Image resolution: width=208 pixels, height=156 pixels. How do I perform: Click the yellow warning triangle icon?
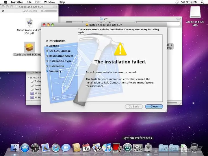120,49
